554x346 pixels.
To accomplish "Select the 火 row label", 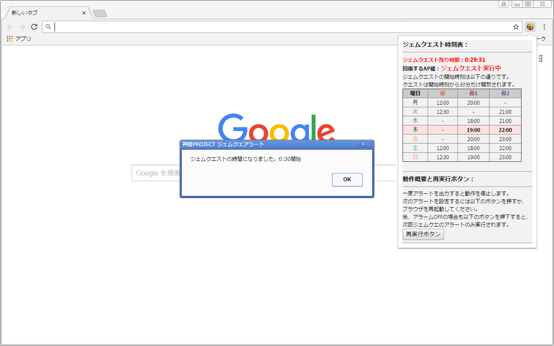I will click(415, 112).
